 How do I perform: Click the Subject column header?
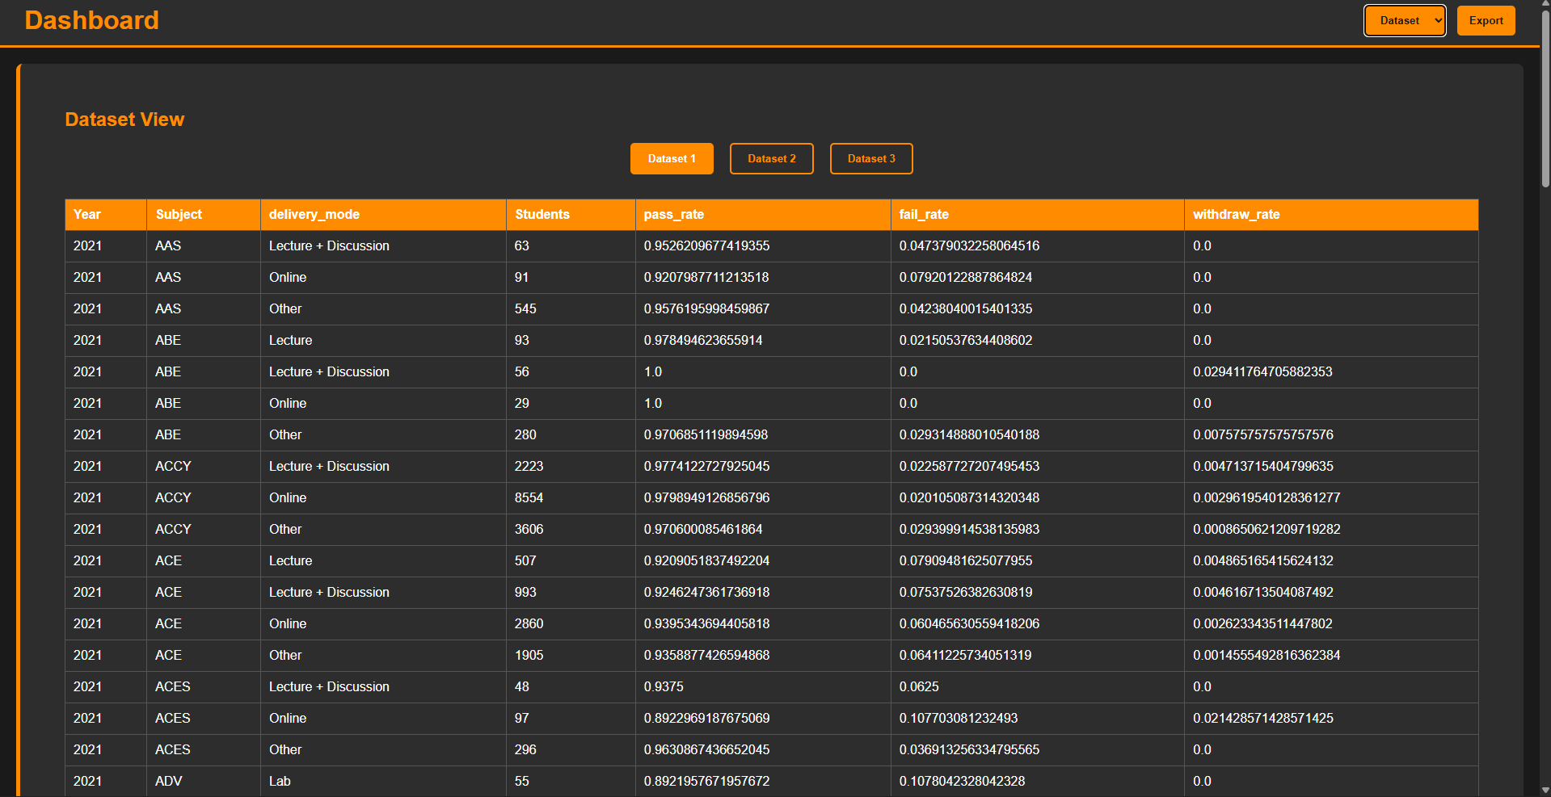click(204, 215)
